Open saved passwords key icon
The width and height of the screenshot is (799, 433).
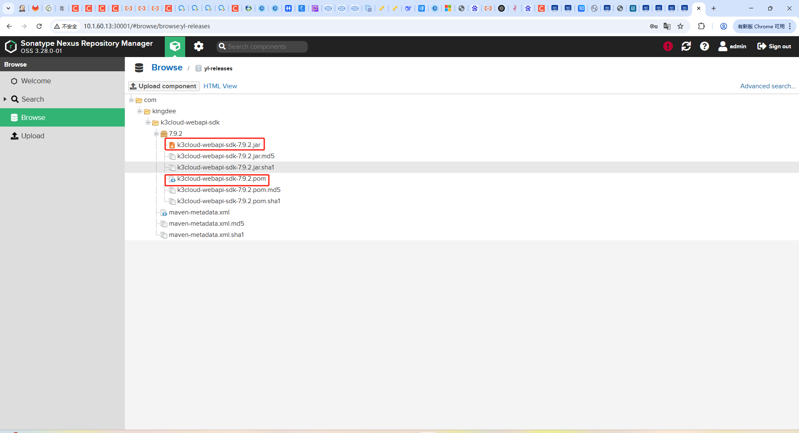(x=654, y=26)
